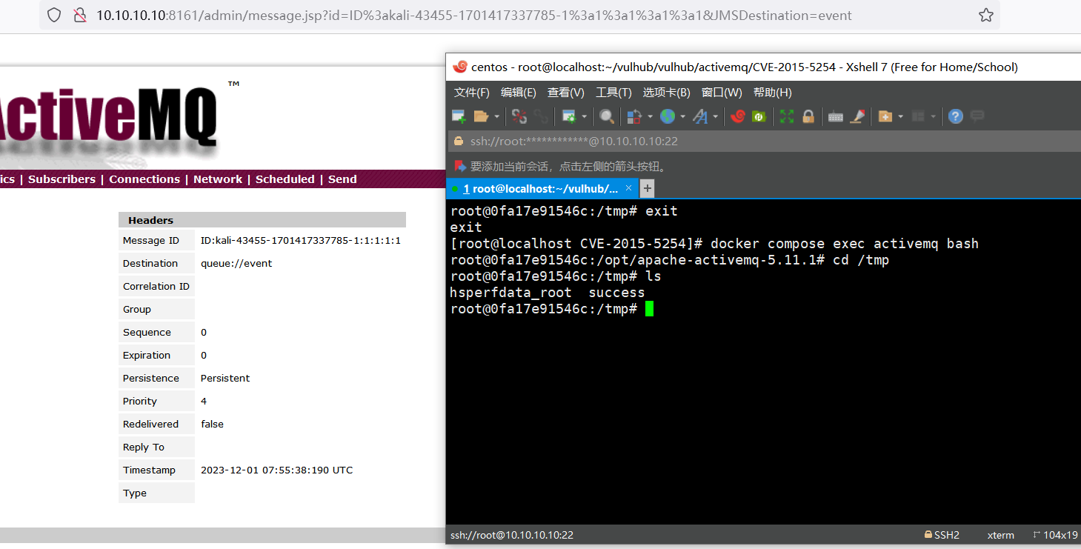Open the 编辑(E) menu

coord(519,93)
